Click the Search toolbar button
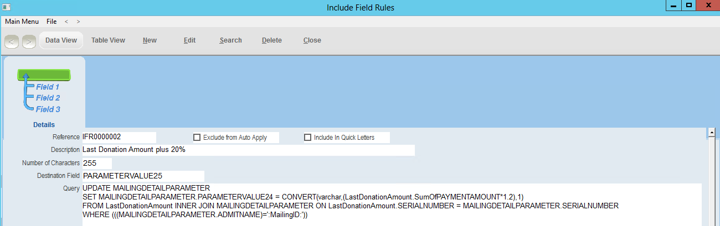This screenshot has height=226, width=720. (x=230, y=40)
